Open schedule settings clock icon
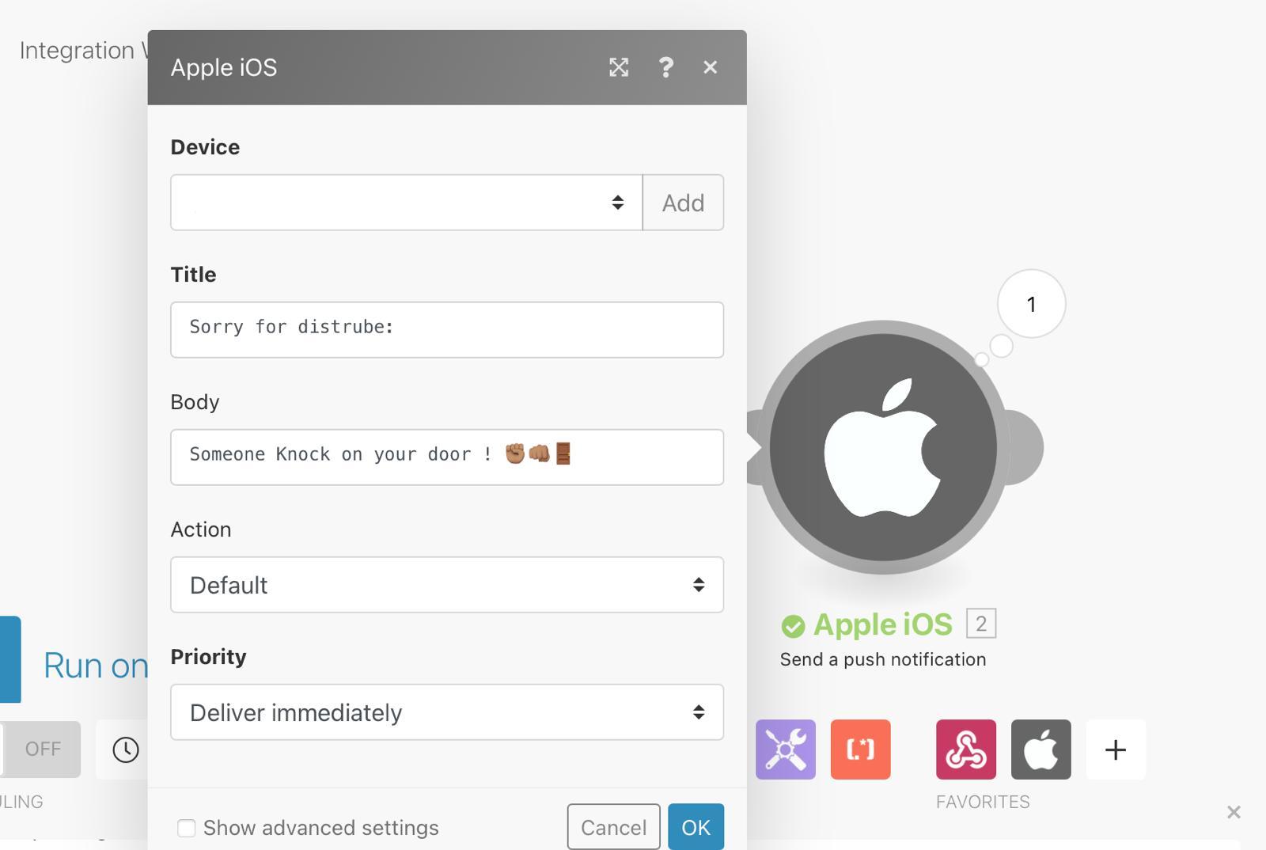Screen dimensions: 1266x850 [x=125, y=749]
